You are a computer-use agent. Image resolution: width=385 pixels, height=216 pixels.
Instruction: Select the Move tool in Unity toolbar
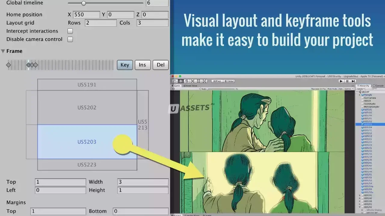coord(181,81)
